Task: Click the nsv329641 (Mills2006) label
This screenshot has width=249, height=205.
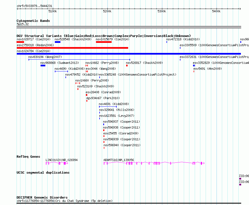Action: click(117, 110)
